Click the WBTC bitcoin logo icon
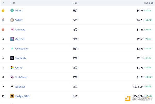The width and height of the screenshot is (155, 104). [12, 20]
